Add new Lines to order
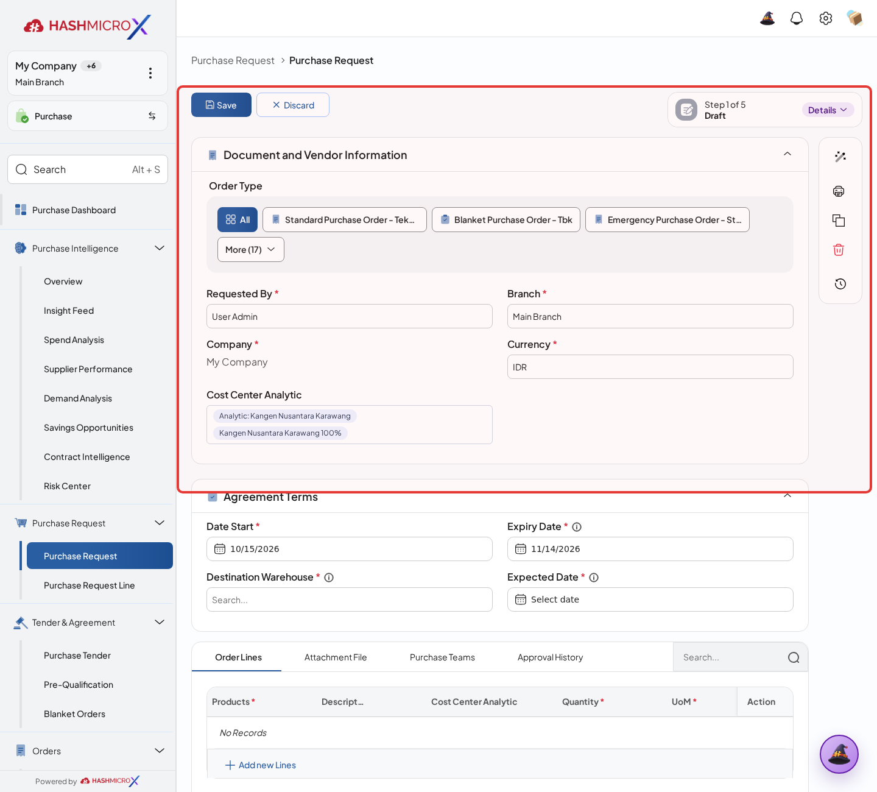This screenshot has height=792, width=877. (x=261, y=765)
